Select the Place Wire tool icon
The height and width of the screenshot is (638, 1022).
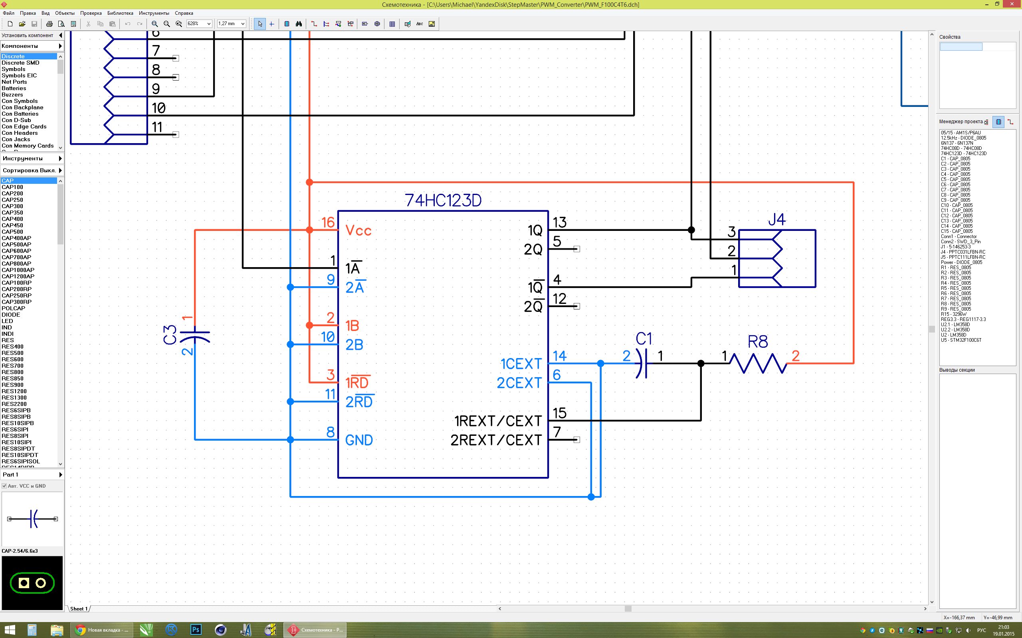coord(314,24)
